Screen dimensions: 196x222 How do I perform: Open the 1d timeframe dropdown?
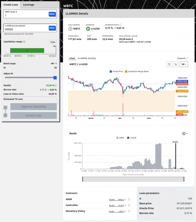point(184,64)
